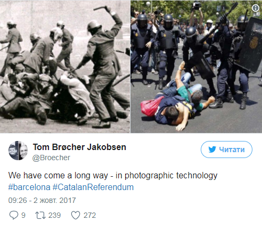The width and height of the screenshot is (262, 228).
Task: Follow the account via Читати button
Action: click(226, 150)
